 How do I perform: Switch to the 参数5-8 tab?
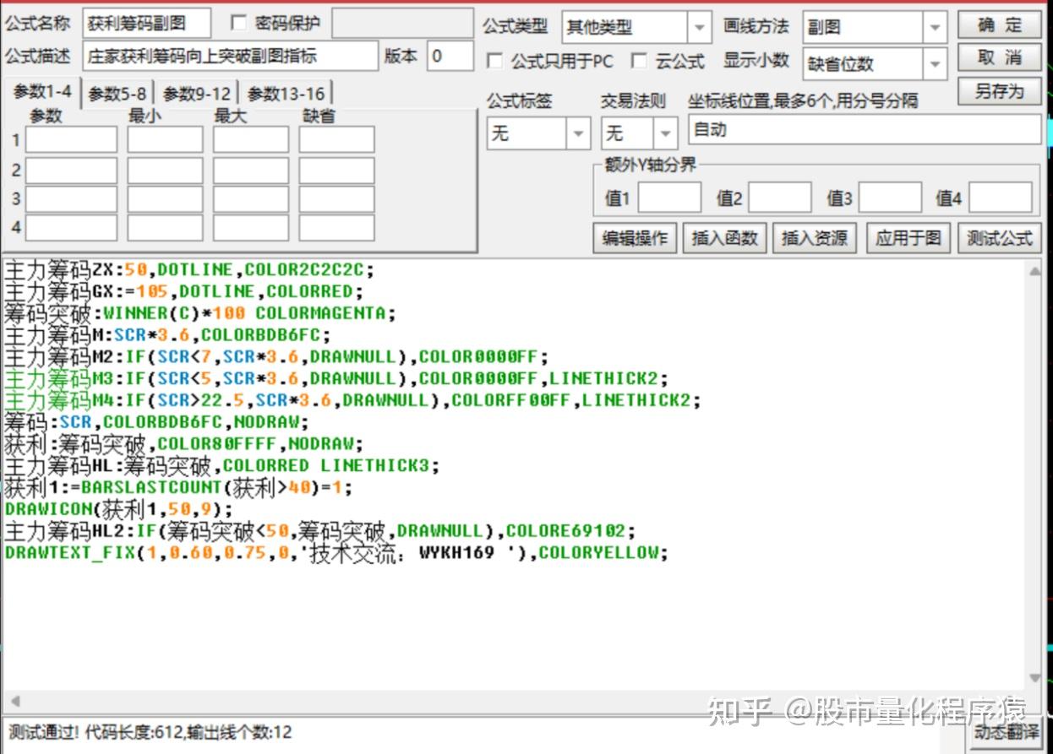pyautogui.click(x=117, y=94)
